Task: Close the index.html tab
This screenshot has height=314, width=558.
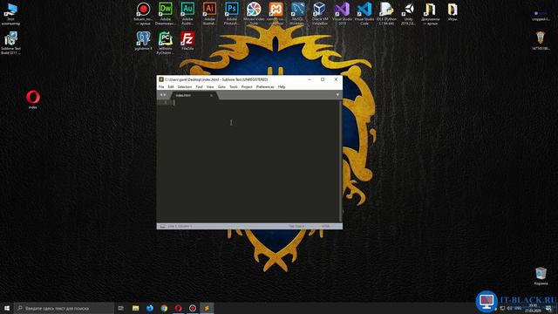Action: (x=211, y=95)
